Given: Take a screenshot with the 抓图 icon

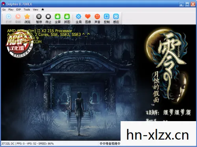Looking at the screenshot, I should point(67,18).
